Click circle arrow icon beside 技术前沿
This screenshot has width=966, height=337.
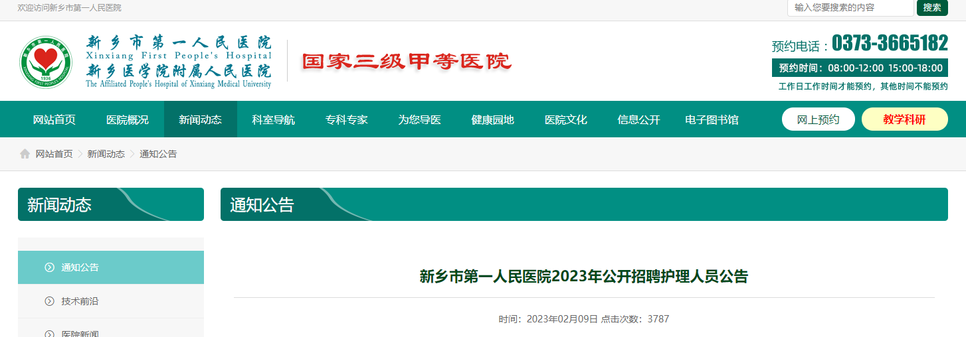coord(49,301)
